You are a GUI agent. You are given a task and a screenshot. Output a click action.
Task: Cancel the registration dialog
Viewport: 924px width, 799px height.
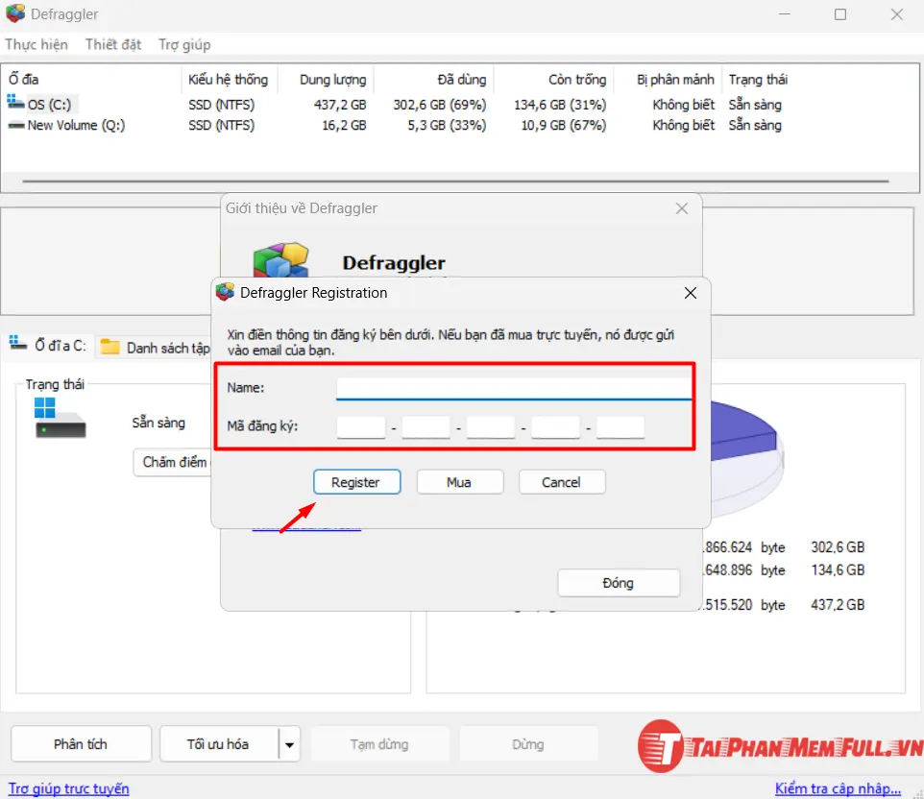[x=561, y=482]
